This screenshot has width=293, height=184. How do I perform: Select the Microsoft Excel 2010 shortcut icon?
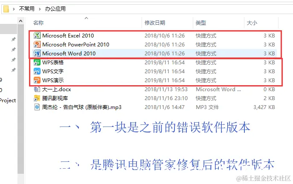(37, 35)
